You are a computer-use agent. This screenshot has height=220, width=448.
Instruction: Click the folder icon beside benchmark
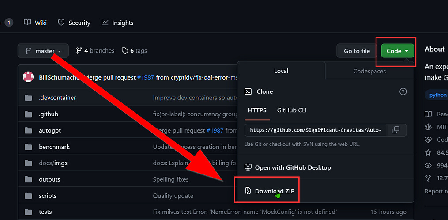[x=28, y=147]
